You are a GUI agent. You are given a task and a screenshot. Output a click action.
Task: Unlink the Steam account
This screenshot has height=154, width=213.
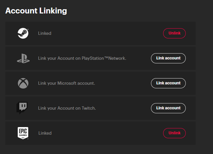(174, 33)
